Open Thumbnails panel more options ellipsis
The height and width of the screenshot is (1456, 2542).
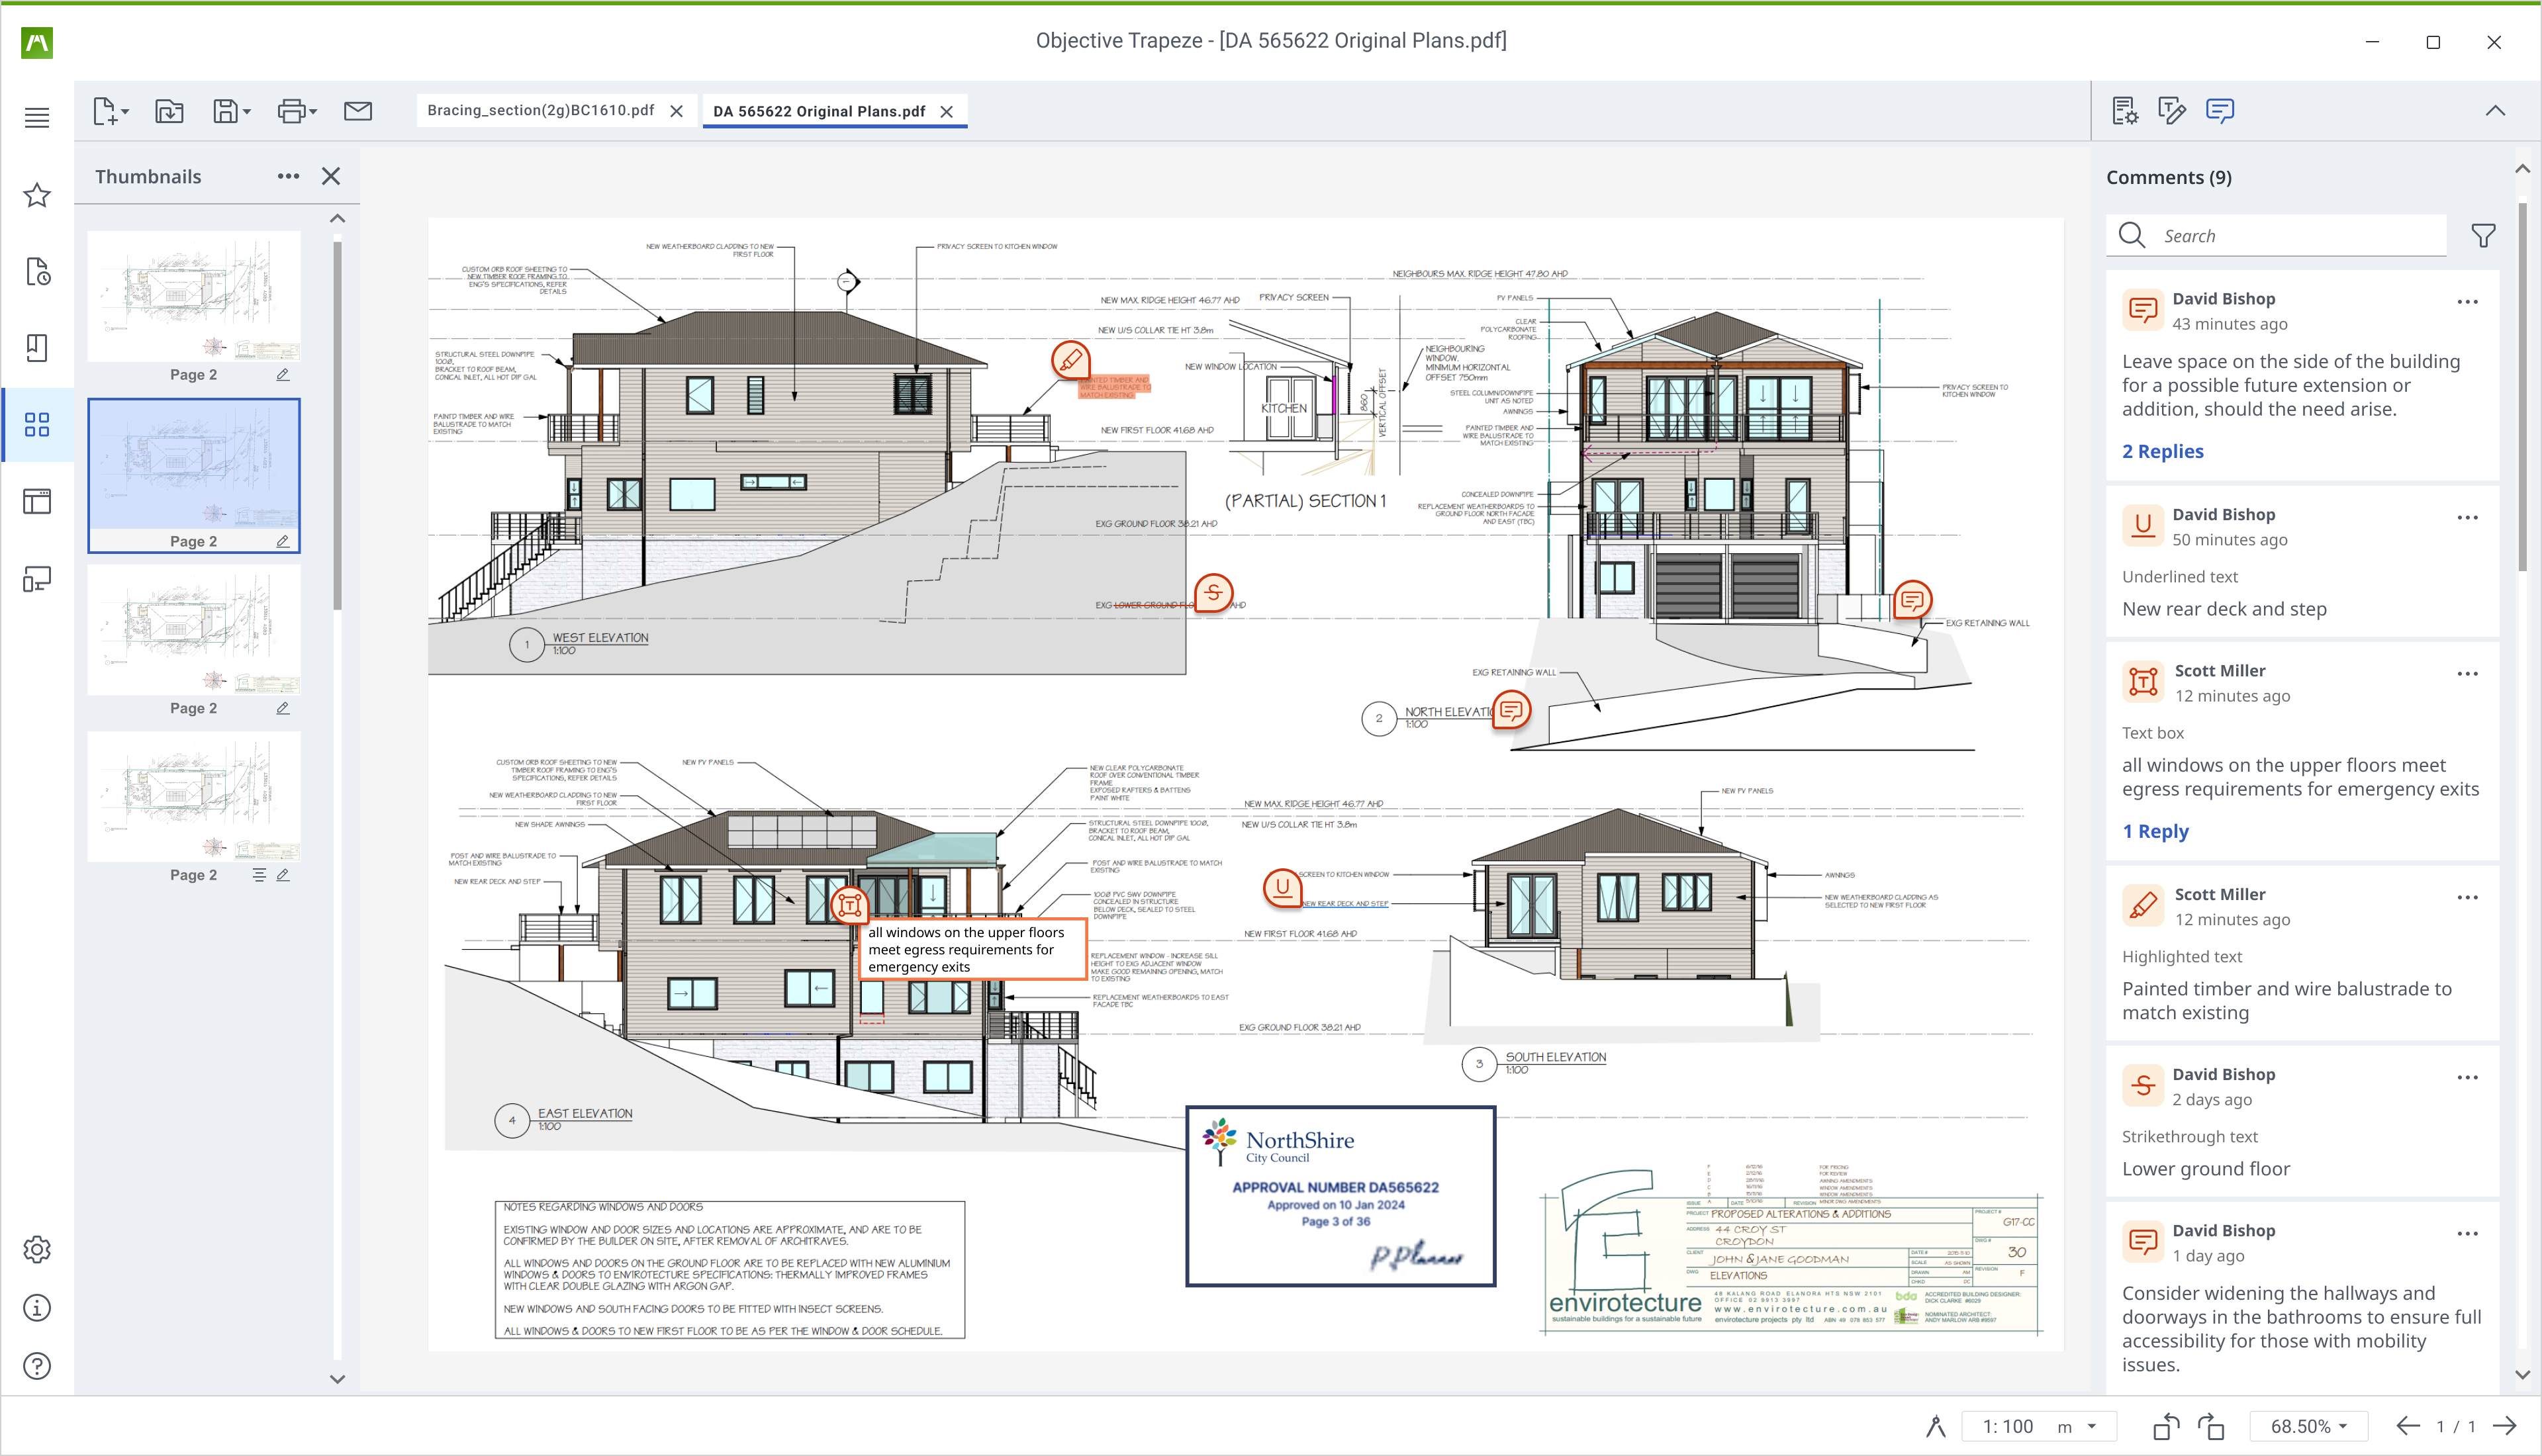288,176
